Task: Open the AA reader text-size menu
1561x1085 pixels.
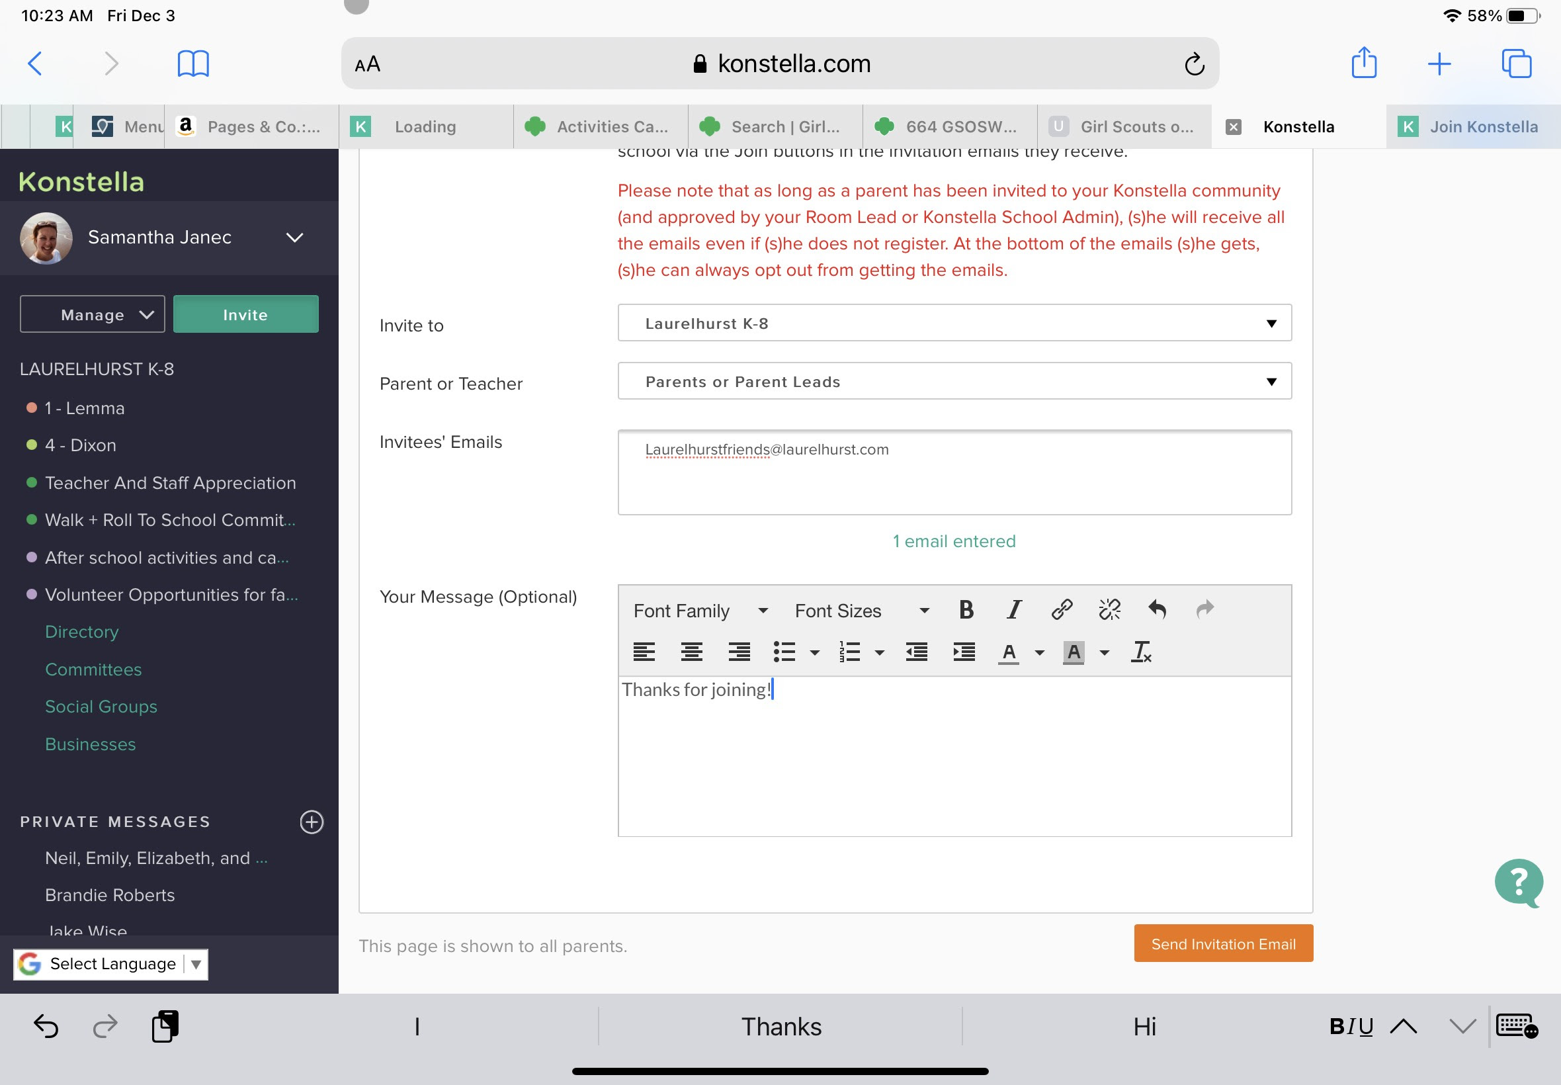Action: tap(368, 65)
